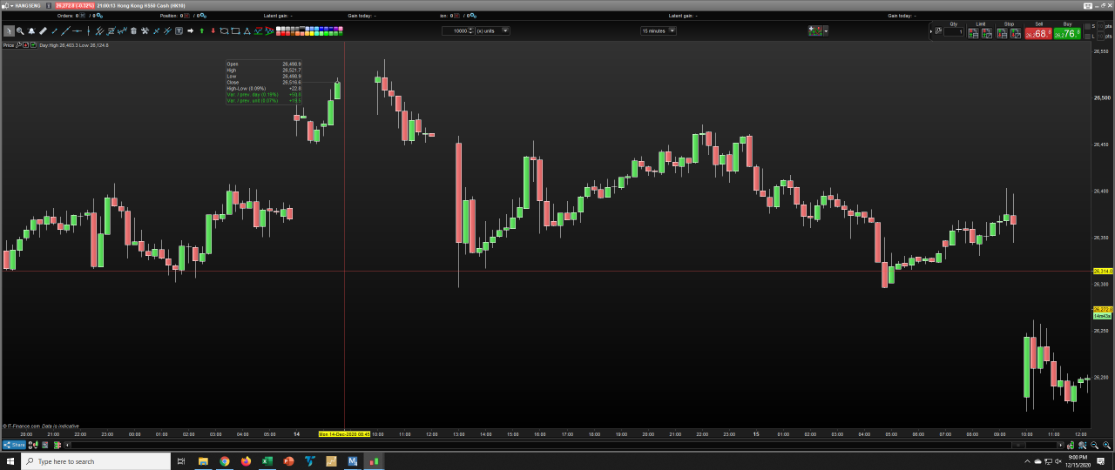Pick the red color swatch in palette
This screenshot has width=1115, height=470.
pos(283,33)
